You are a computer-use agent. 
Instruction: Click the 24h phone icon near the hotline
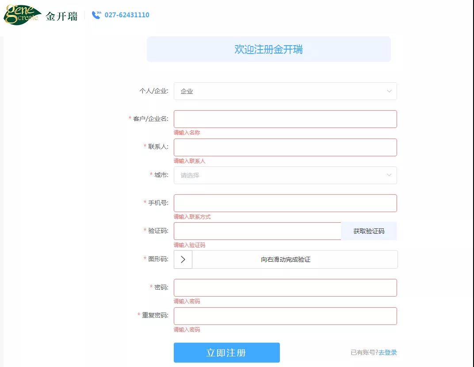pos(96,15)
